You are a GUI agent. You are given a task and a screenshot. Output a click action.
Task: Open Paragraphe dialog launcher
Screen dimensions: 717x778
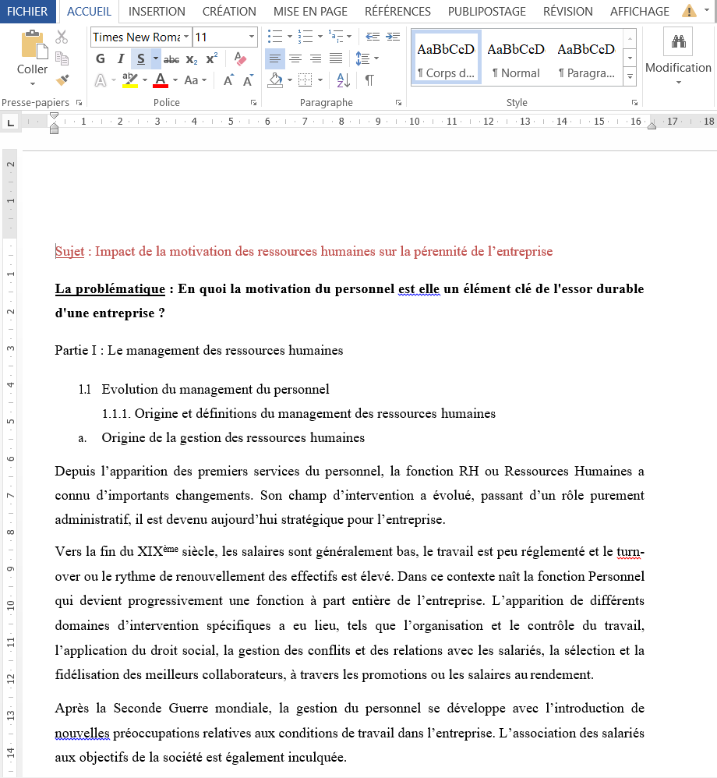[398, 103]
